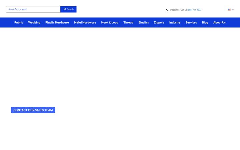Click the phone icon beside Questions

[x=167, y=10]
